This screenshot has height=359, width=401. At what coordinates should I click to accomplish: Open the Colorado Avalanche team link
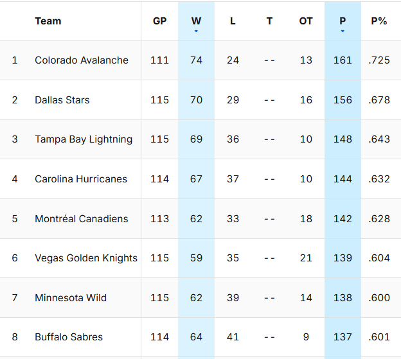pyautogui.click(x=82, y=60)
